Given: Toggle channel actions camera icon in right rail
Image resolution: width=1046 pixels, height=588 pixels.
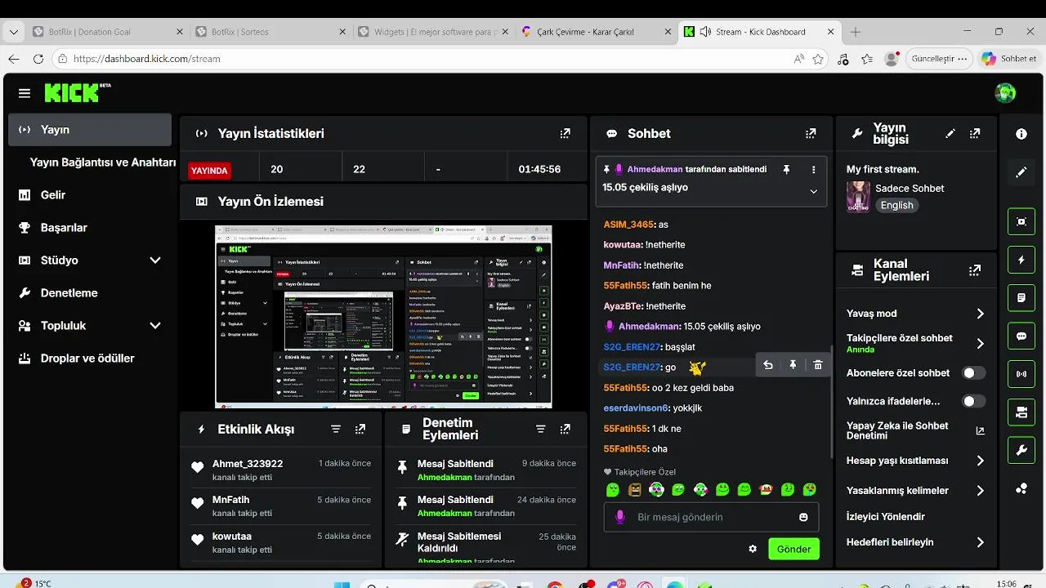Looking at the screenshot, I should click(x=1021, y=412).
